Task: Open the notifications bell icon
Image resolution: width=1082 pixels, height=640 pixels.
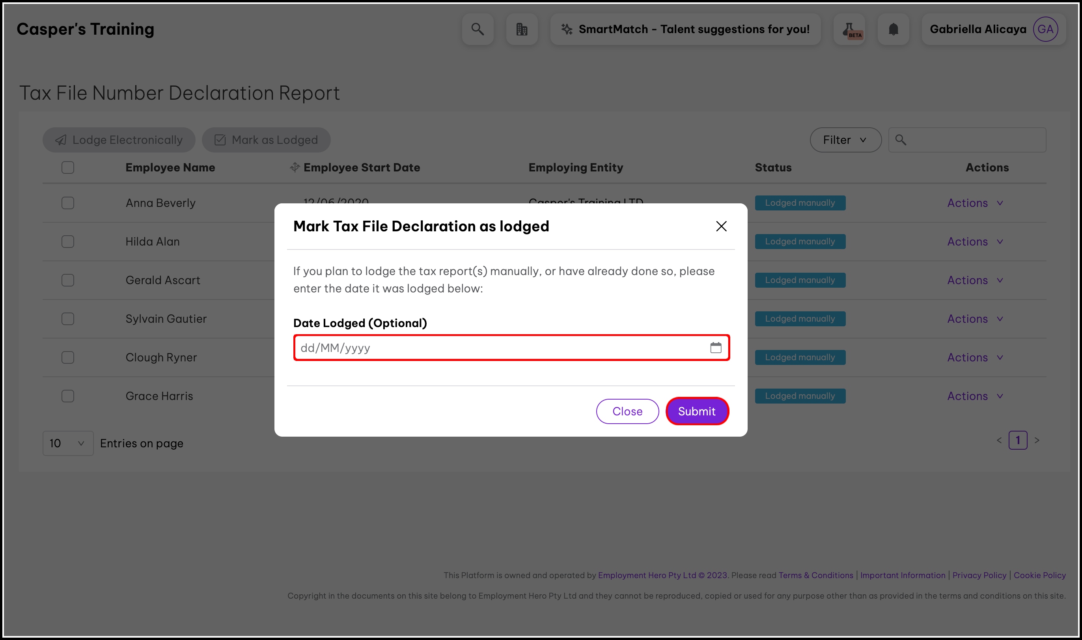Action: click(893, 29)
